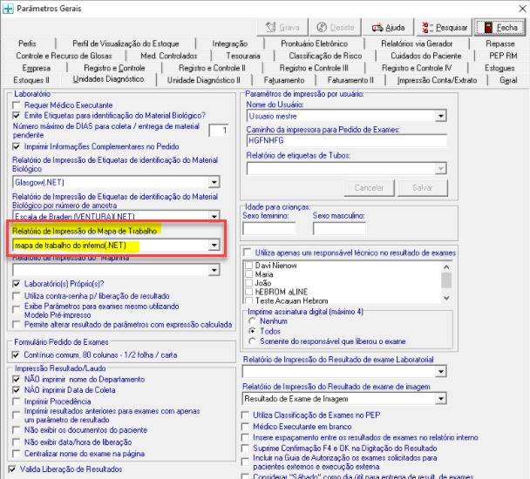Switch to the Perfis tab

click(x=27, y=44)
